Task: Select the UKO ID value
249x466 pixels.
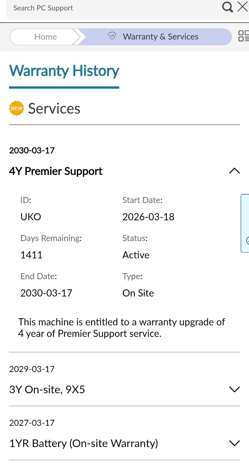Action: coord(31,217)
